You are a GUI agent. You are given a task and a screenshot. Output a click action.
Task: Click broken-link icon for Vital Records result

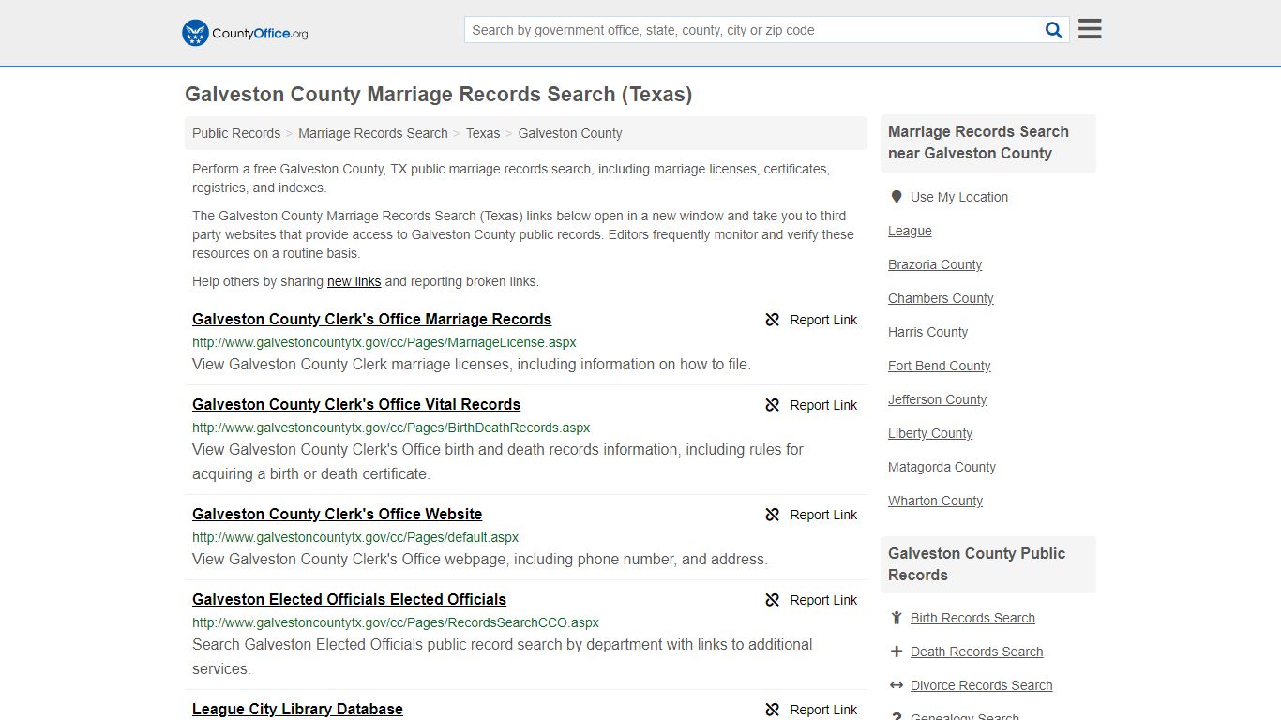[x=773, y=405]
